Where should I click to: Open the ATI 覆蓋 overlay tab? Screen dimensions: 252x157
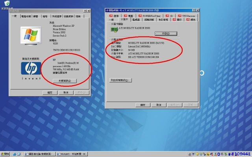point(129,16)
